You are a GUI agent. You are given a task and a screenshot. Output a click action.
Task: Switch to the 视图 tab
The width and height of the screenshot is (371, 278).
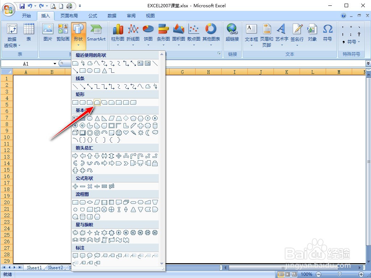150,16
